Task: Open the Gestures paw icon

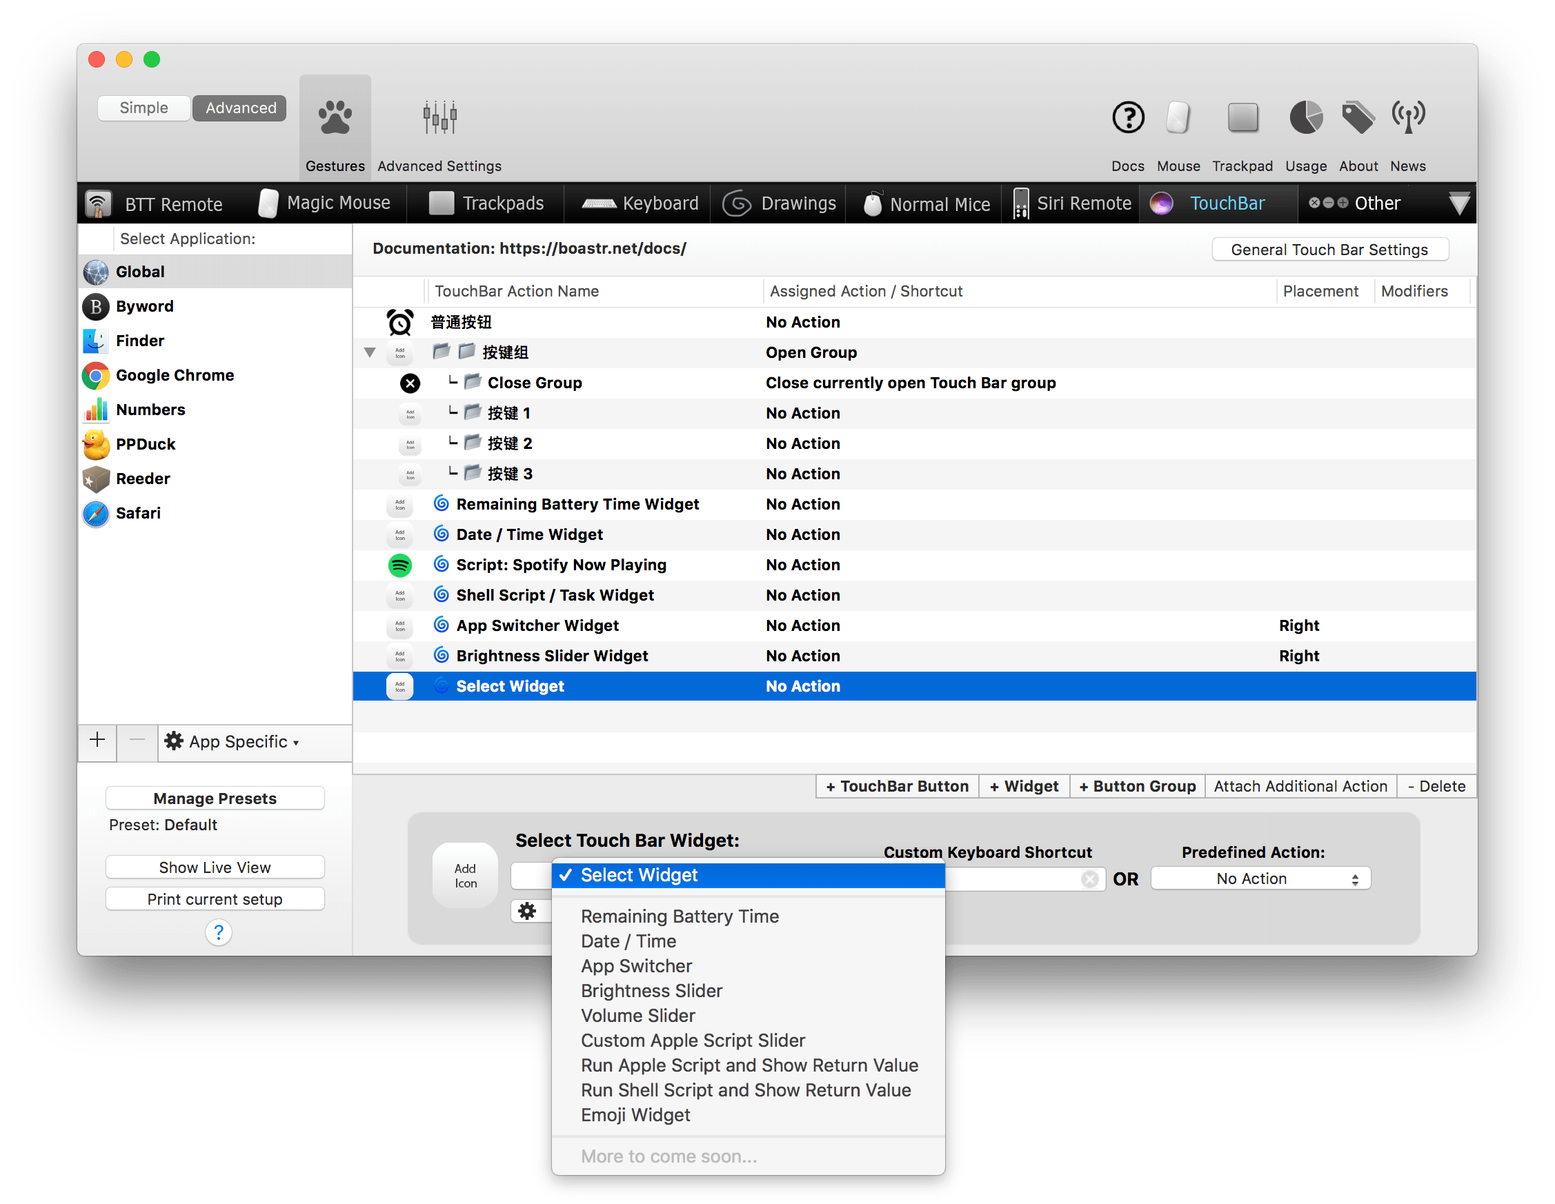Action: [335, 118]
